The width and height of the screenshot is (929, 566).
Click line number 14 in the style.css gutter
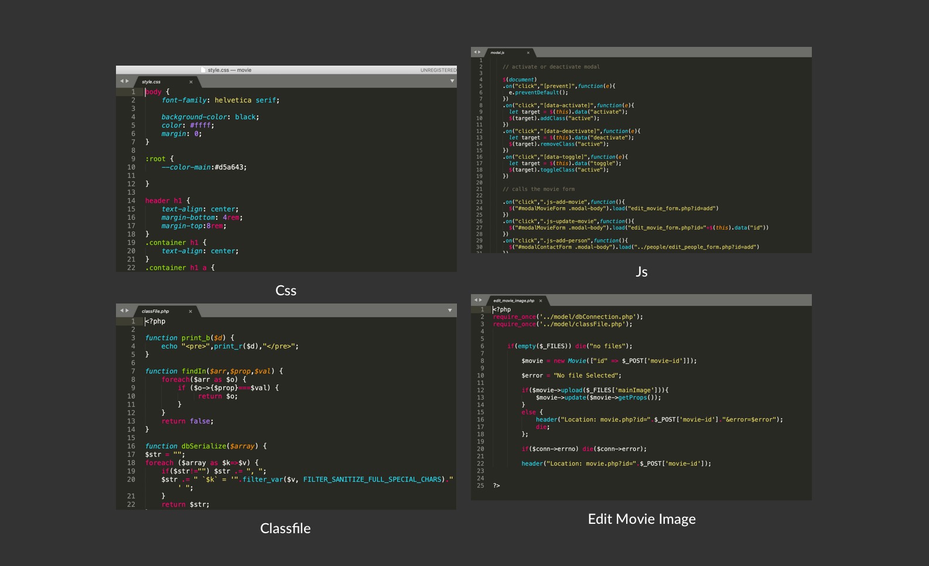(131, 201)
